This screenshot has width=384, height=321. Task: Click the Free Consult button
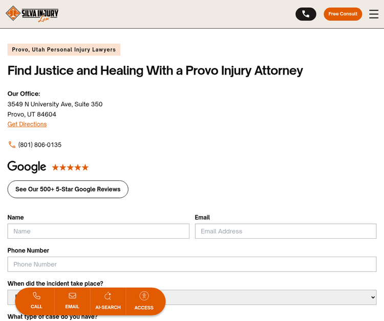point(343,14)
